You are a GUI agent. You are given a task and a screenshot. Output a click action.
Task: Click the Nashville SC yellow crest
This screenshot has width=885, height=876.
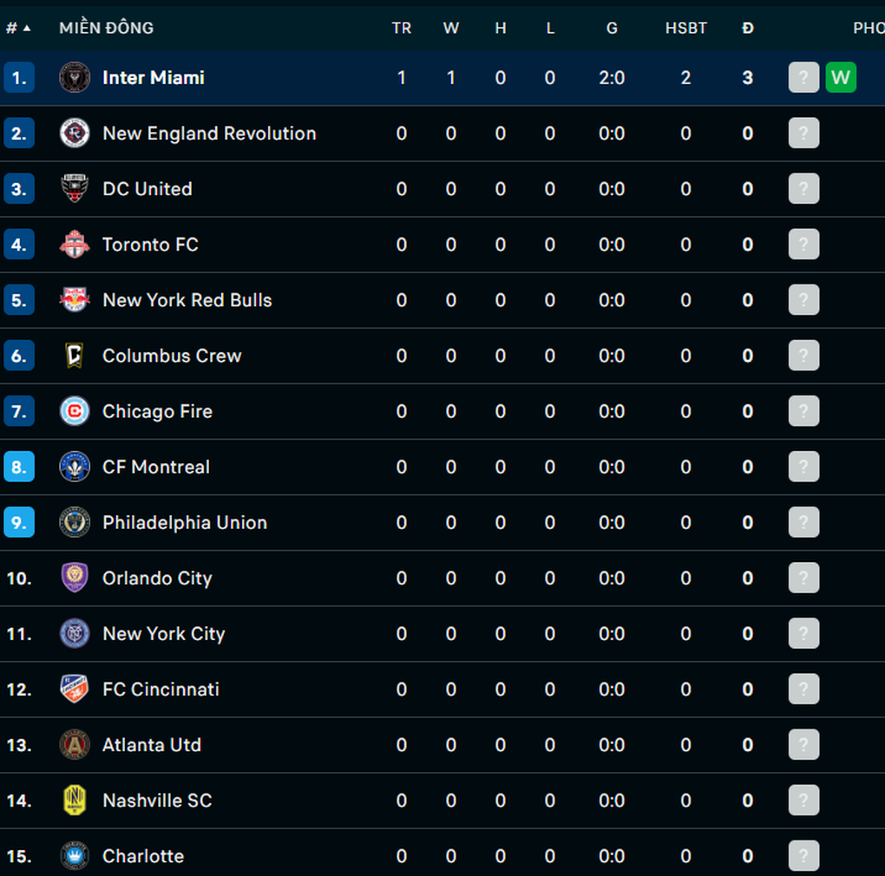75,801
